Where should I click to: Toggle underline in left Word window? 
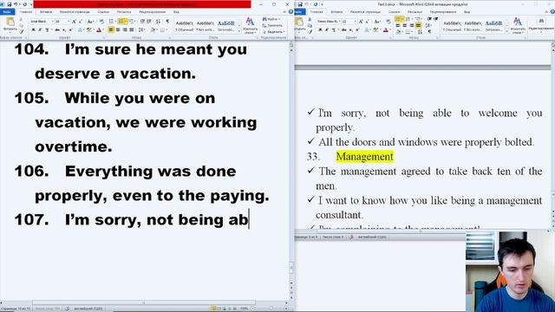click(47, 30)
